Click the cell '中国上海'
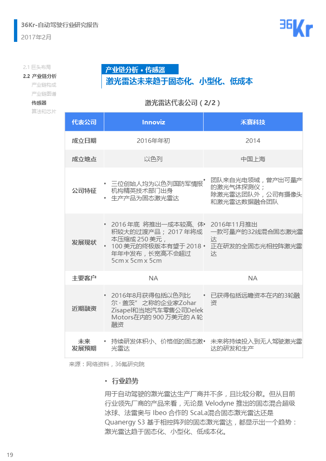 pos(253,159)
